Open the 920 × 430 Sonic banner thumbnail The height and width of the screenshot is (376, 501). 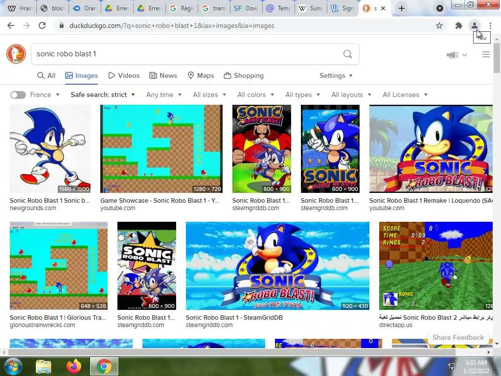(278, 266)
